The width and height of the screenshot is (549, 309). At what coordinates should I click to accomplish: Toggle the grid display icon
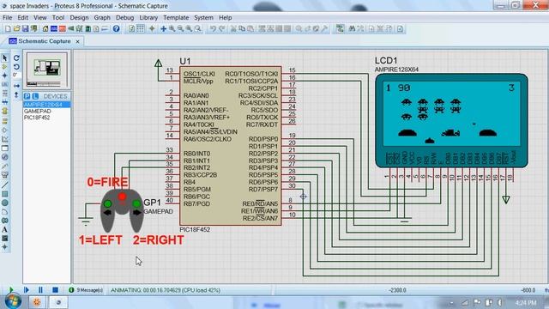(141, 28)
